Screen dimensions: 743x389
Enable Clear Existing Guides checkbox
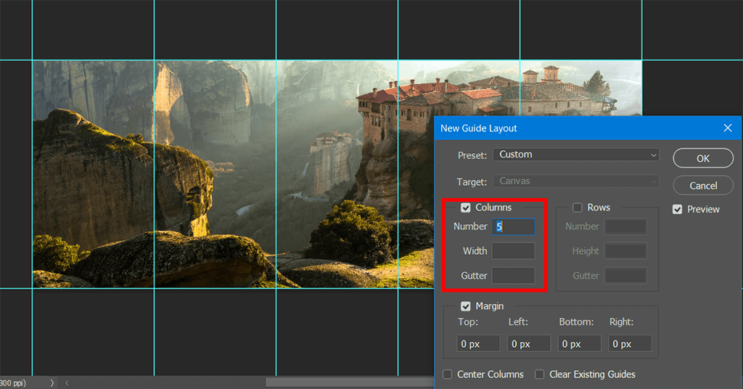[x=539, y=374]
